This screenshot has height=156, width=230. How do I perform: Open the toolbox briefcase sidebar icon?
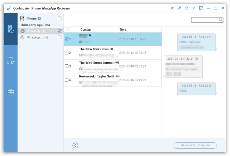[x=11, y=92]
